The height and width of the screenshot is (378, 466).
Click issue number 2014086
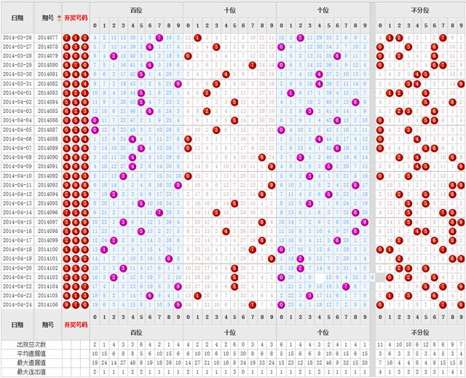[48, 120]
